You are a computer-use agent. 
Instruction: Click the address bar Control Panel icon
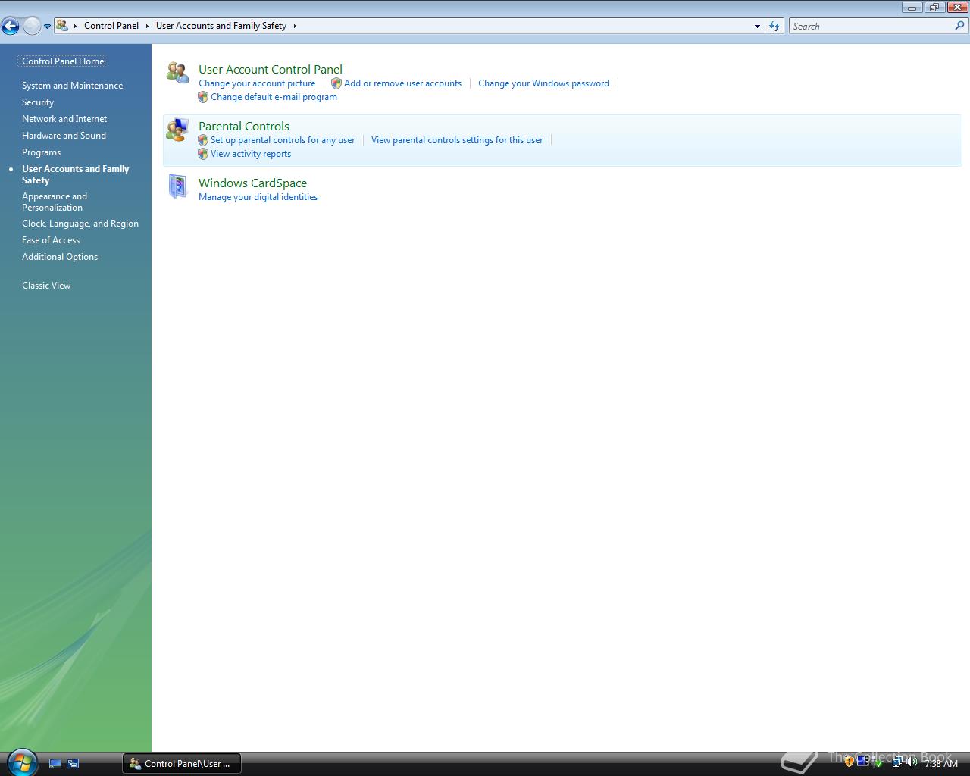click(x=62, y=26)
